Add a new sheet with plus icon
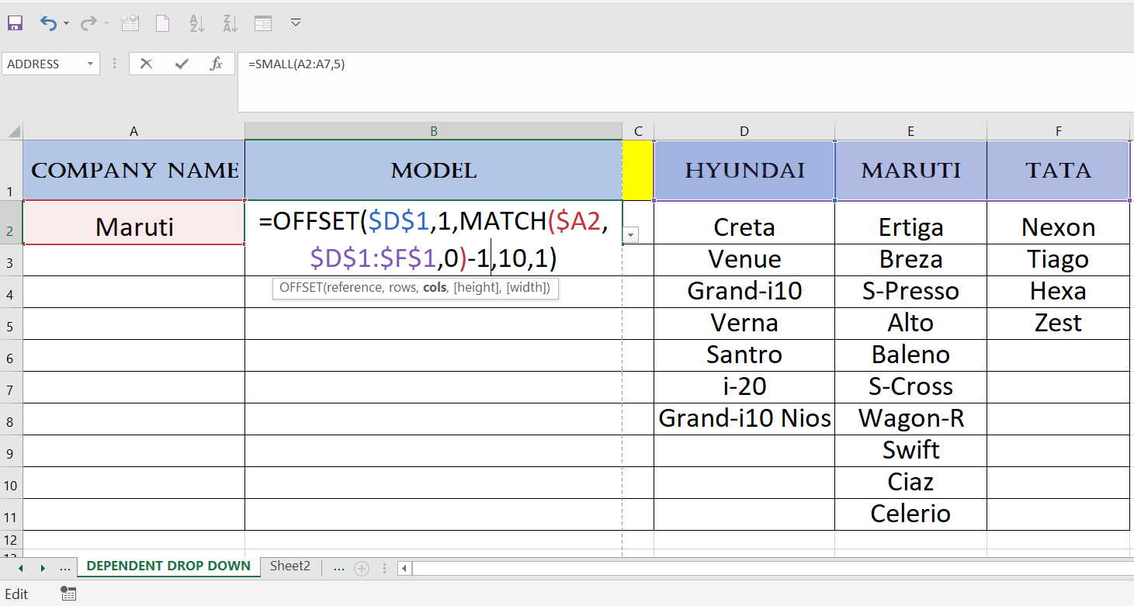This screenshot has height=606, width=1134. tap(361, 569)
